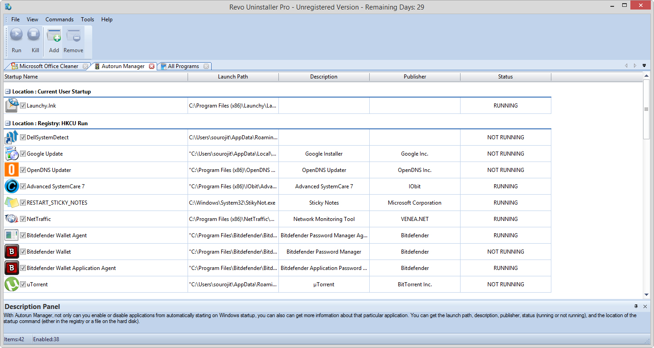Sort by Description column header
The image size is (654, 348).
click(x=324, y=77)
